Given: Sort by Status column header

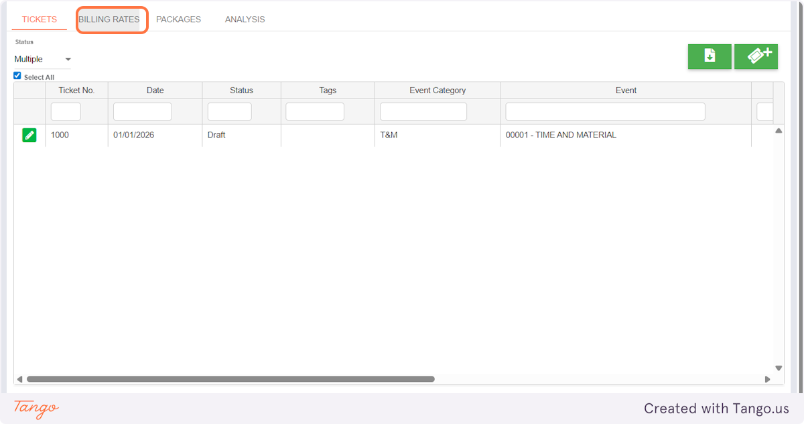Looking at the screenshot, I should pos(241,90).
